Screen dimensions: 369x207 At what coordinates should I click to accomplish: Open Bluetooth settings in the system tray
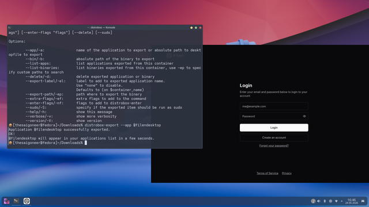[325, 201]
